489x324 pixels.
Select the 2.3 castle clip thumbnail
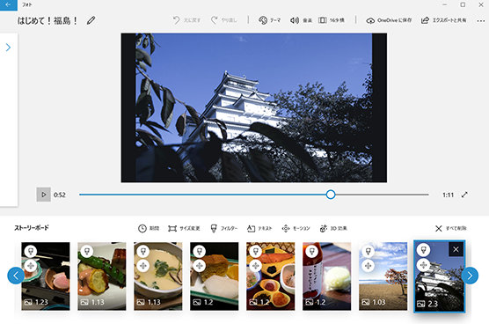point(440,276)
